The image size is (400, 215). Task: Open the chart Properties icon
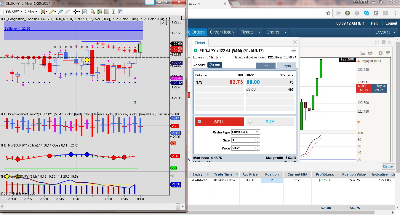click(x=120, y=12)
